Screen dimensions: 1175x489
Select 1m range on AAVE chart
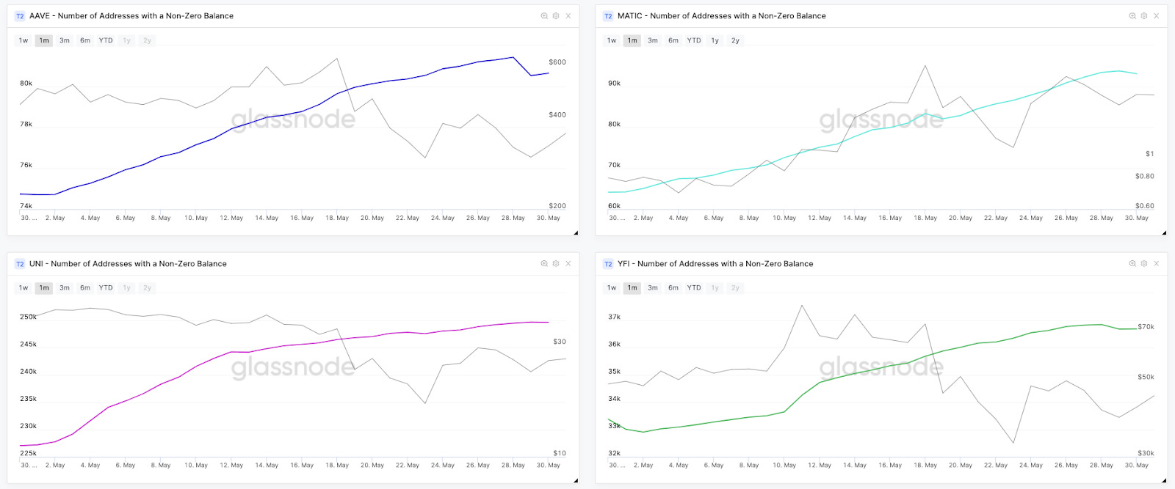pyautogui.click(x=44, y=41)
